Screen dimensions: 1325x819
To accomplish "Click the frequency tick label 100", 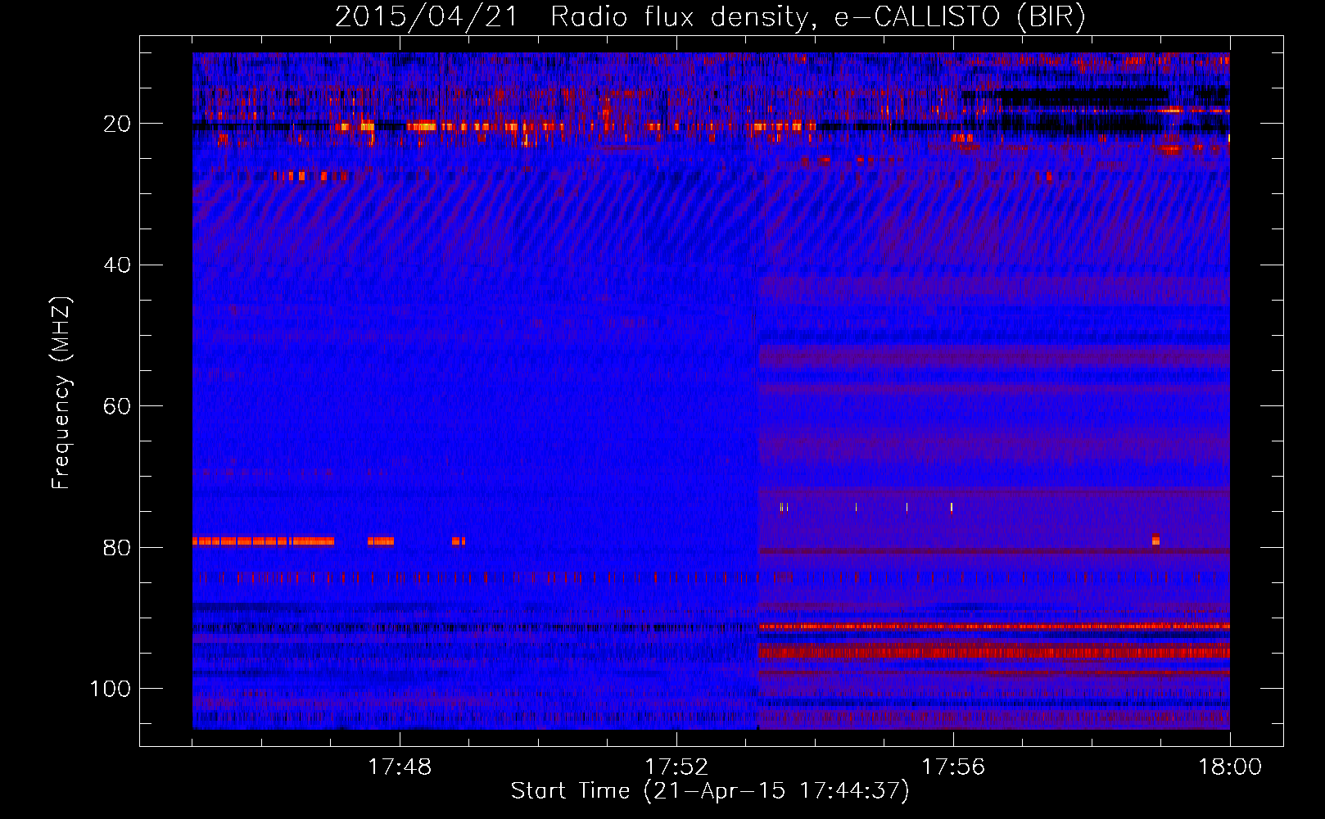I will [x=111, y=689].
